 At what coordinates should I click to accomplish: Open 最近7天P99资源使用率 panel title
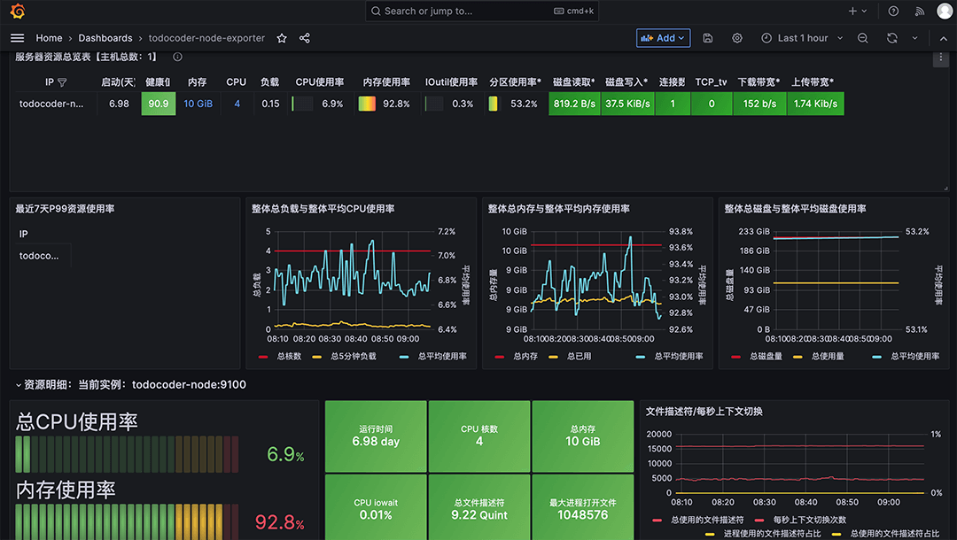tap(65, 208)
